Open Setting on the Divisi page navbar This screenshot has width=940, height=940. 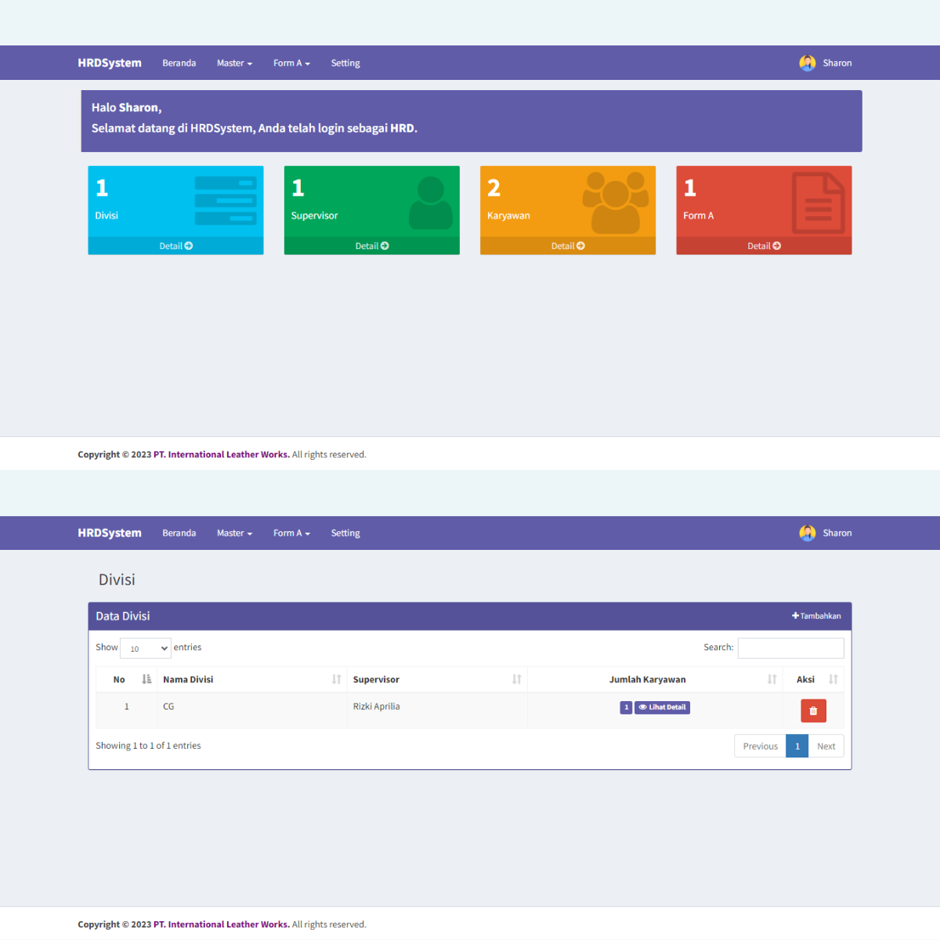pos(345,533)
